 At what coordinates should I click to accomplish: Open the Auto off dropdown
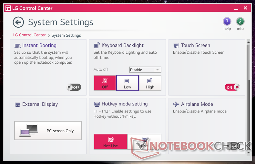pos(145,70)
